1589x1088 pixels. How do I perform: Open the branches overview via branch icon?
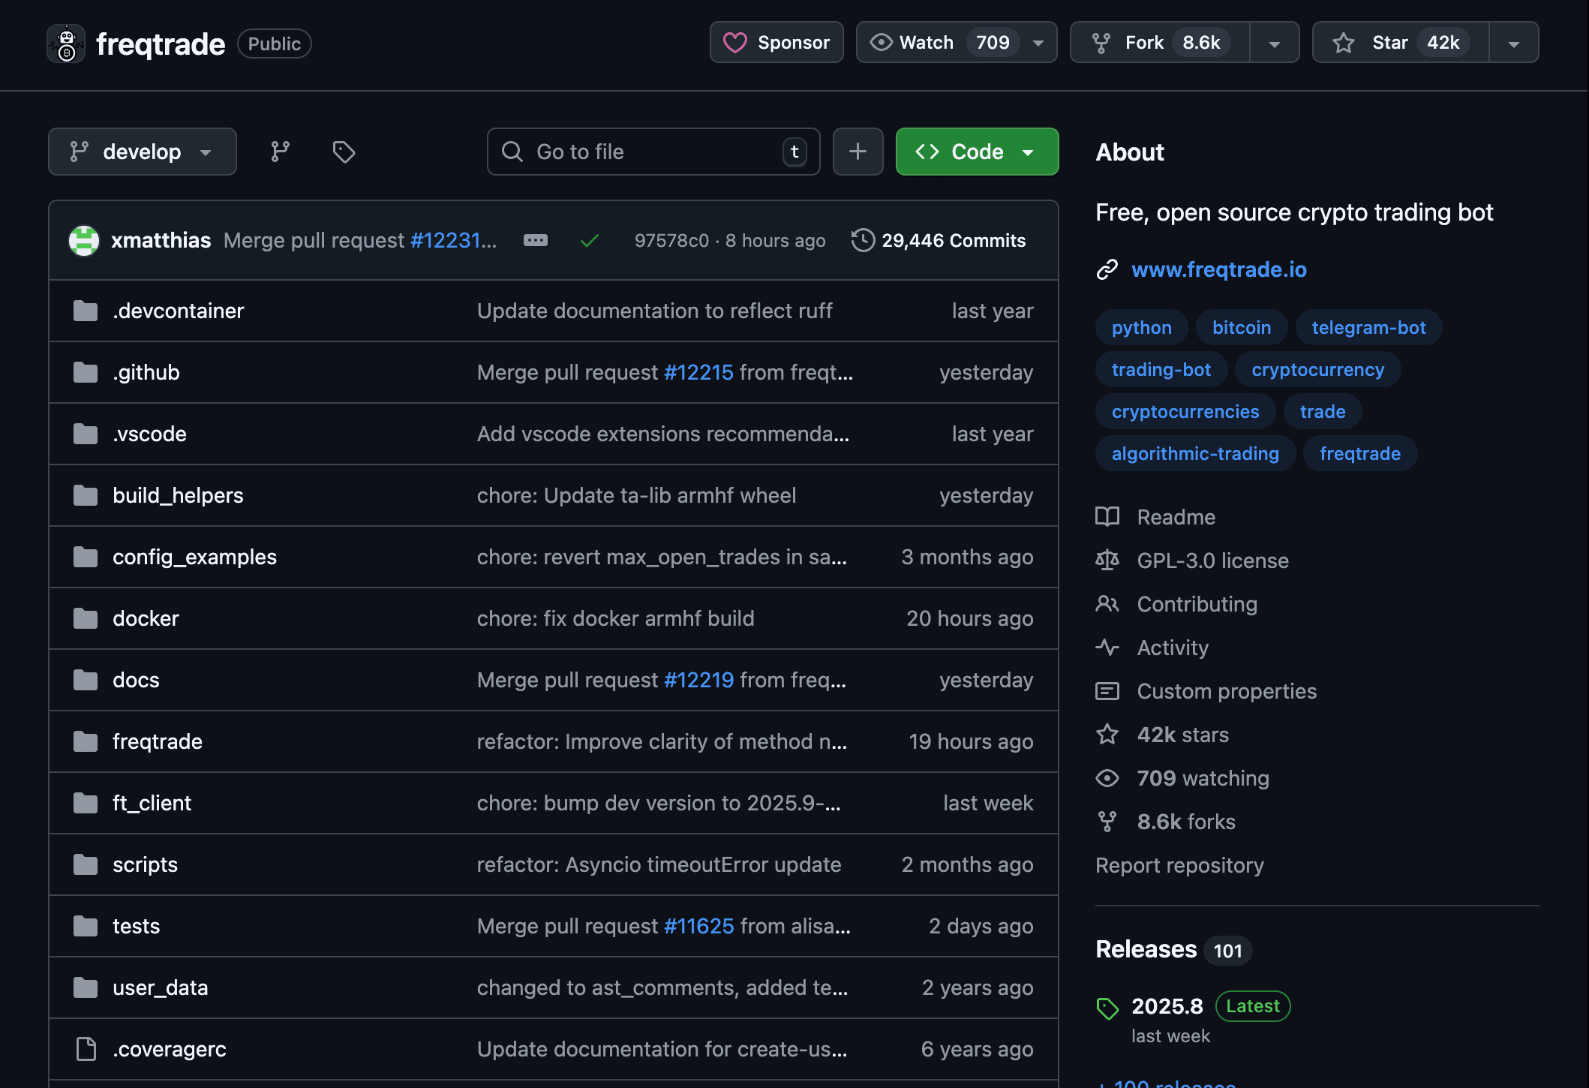[279, 152]
